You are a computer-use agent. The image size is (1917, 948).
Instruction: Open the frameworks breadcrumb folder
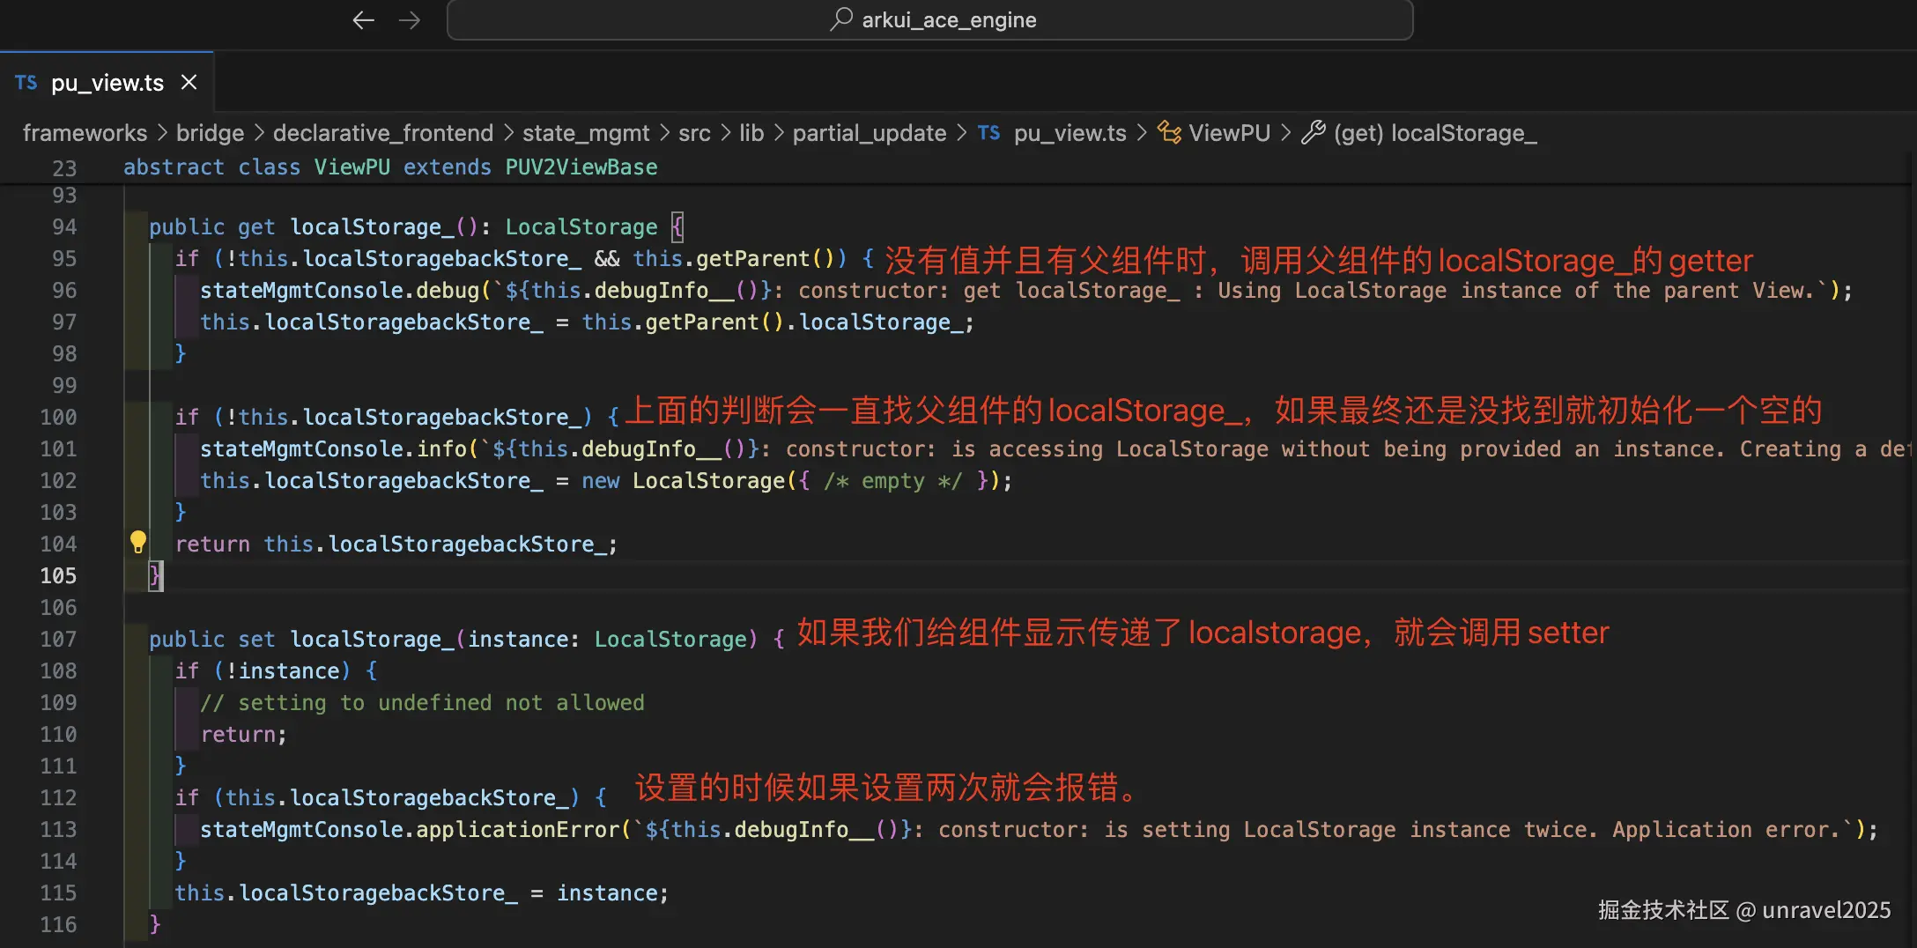[x=85, y=133]
